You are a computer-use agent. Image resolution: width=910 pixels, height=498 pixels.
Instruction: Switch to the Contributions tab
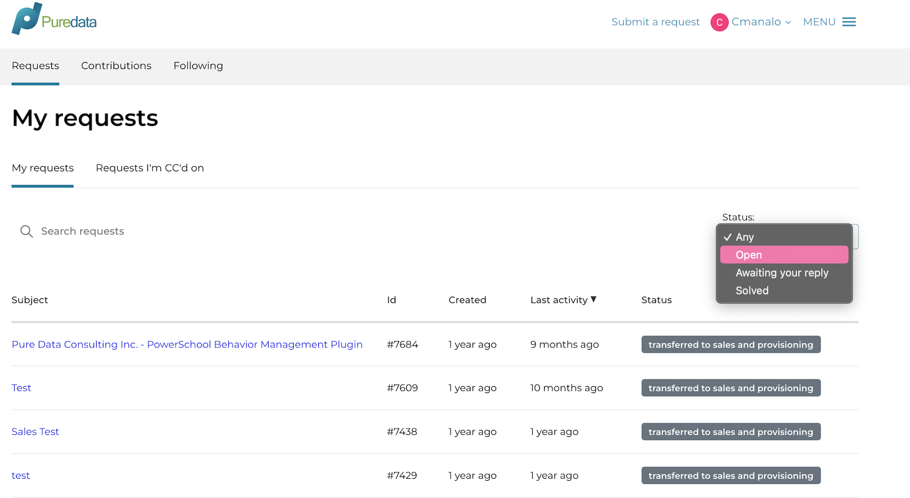116,66
